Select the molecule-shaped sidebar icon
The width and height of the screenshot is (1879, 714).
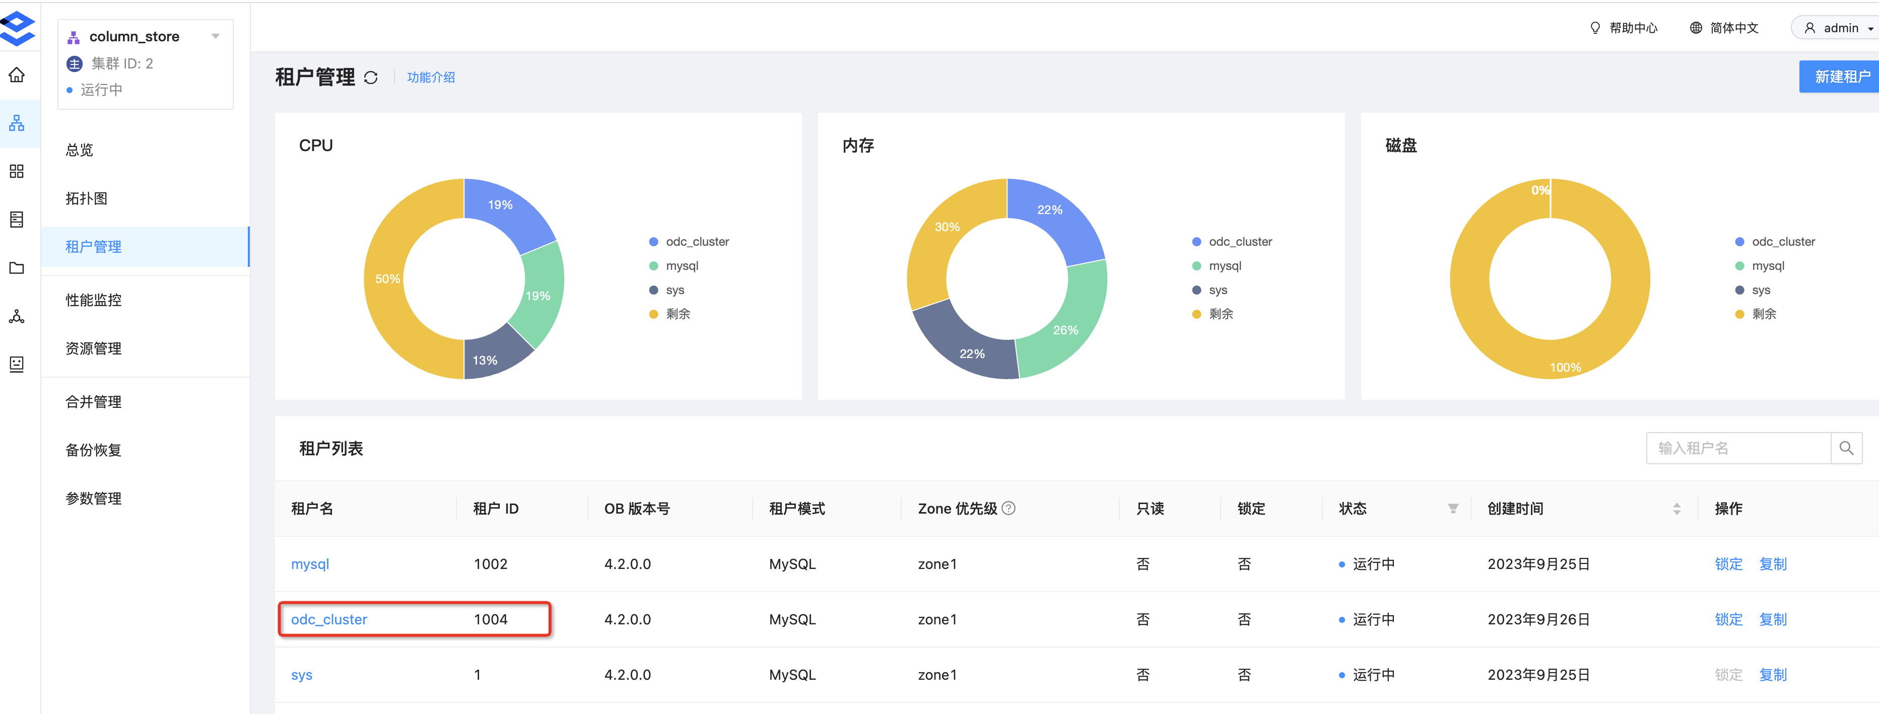pos(18,316)
